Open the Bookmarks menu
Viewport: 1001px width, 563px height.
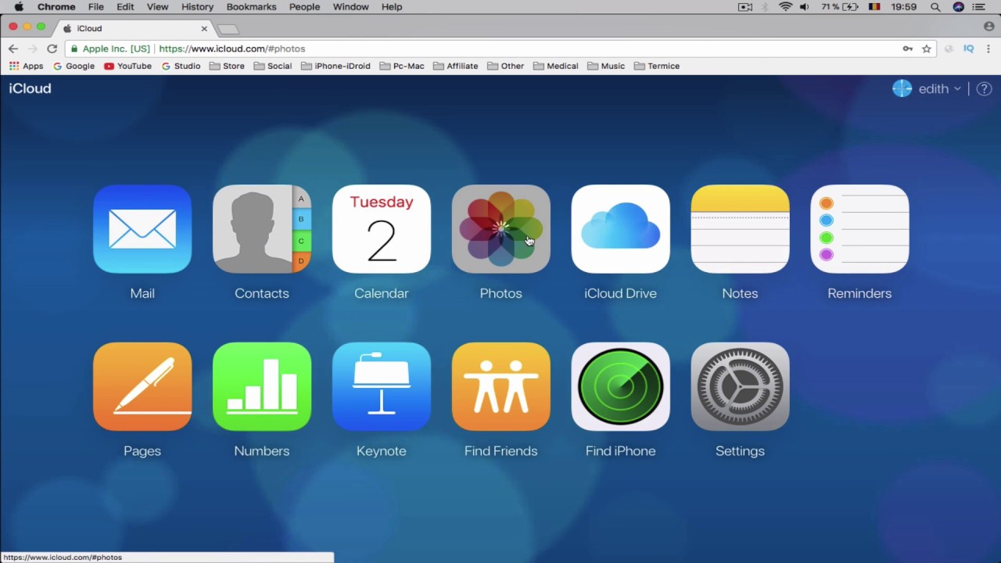point(251,7)
